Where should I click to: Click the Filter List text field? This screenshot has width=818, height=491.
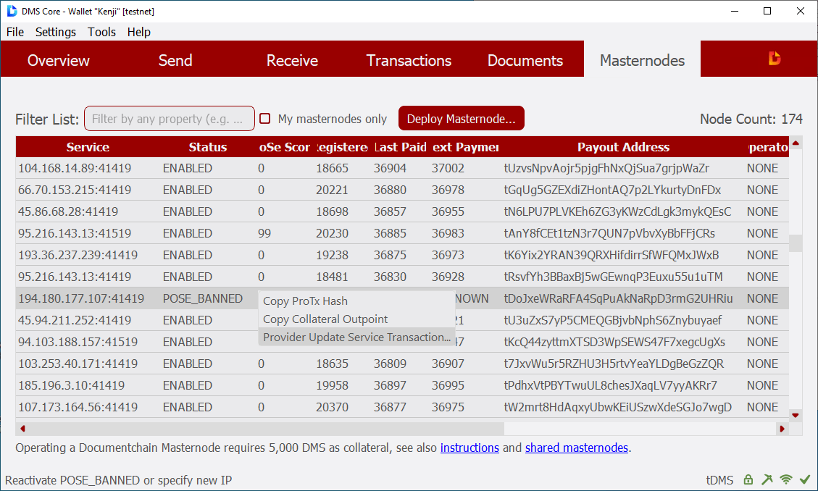(x=170, y=119)
